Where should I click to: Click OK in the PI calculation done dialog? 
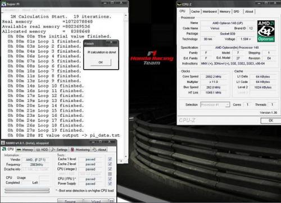[101, 62]
